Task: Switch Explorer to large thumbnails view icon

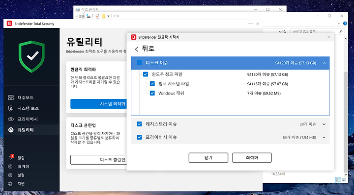Action: (344, 180)
